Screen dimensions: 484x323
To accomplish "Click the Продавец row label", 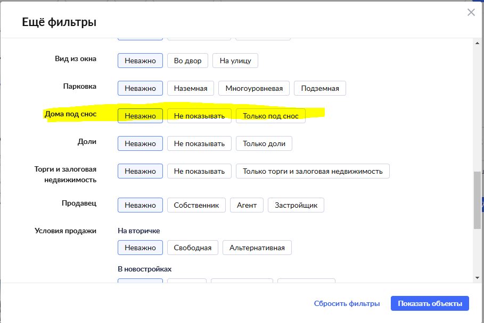I will click(x=79, y=203).
